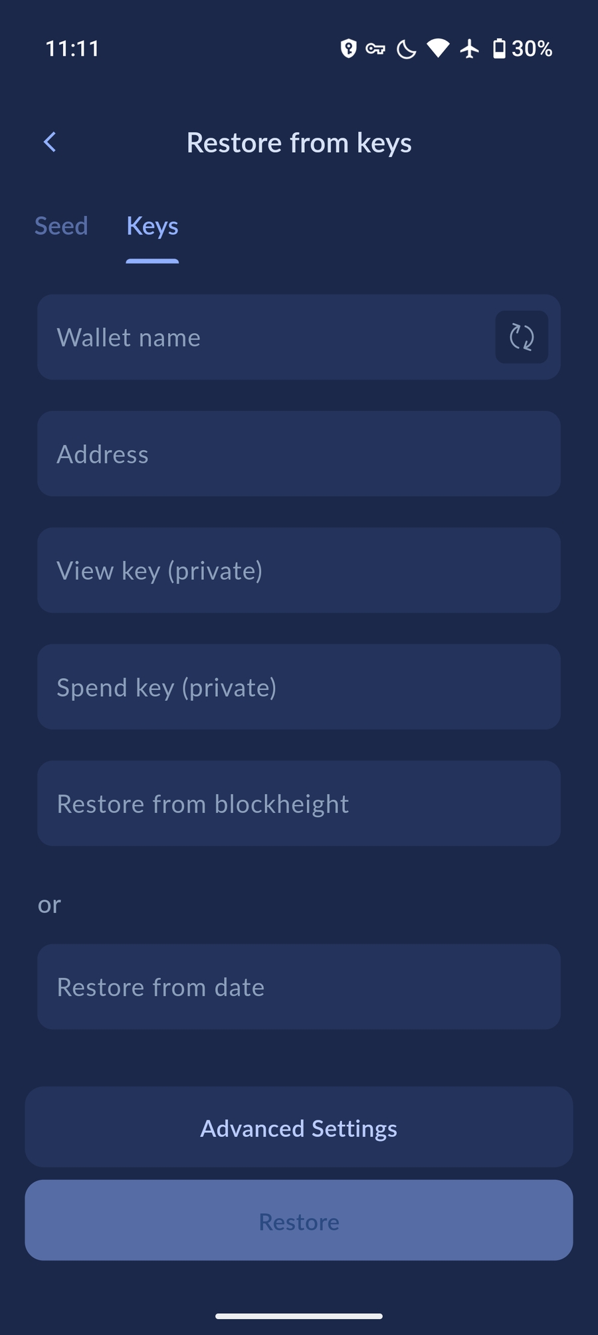Click the Spend key (private) field

point(298,687)
